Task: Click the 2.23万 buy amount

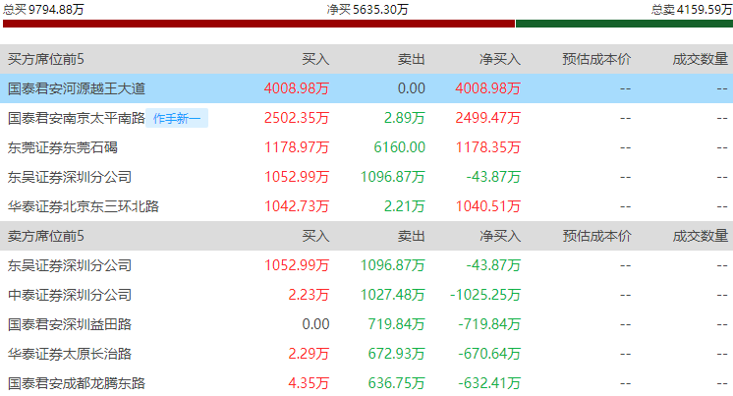Action: 309,295
